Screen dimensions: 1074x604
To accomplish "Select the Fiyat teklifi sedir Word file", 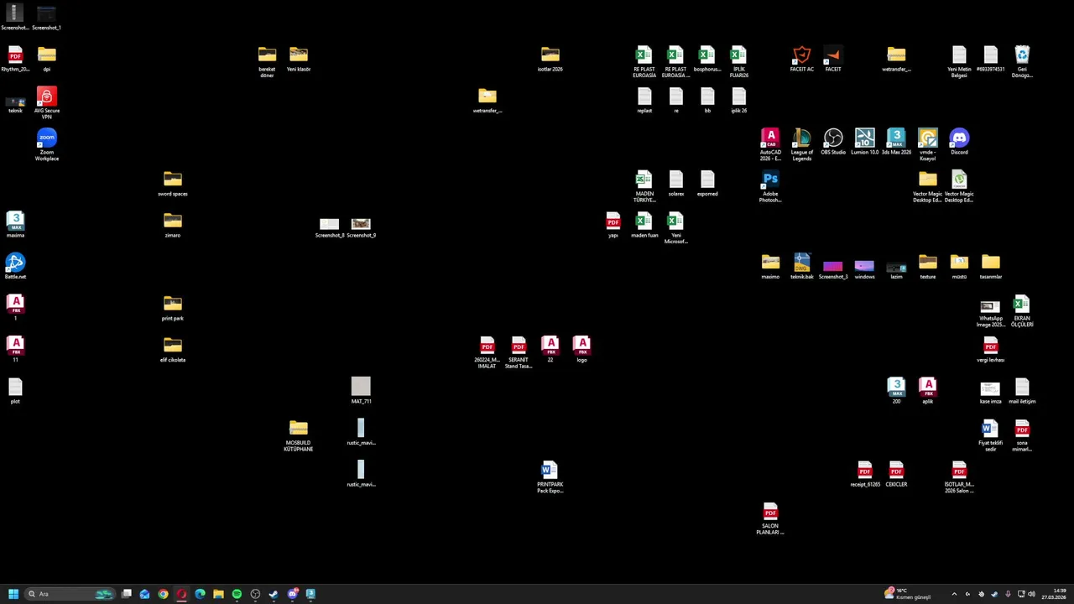I will pos(990,435).
